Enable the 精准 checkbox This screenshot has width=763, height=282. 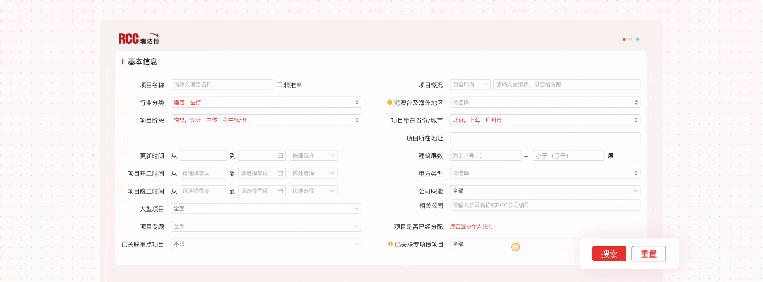[279, 85]
